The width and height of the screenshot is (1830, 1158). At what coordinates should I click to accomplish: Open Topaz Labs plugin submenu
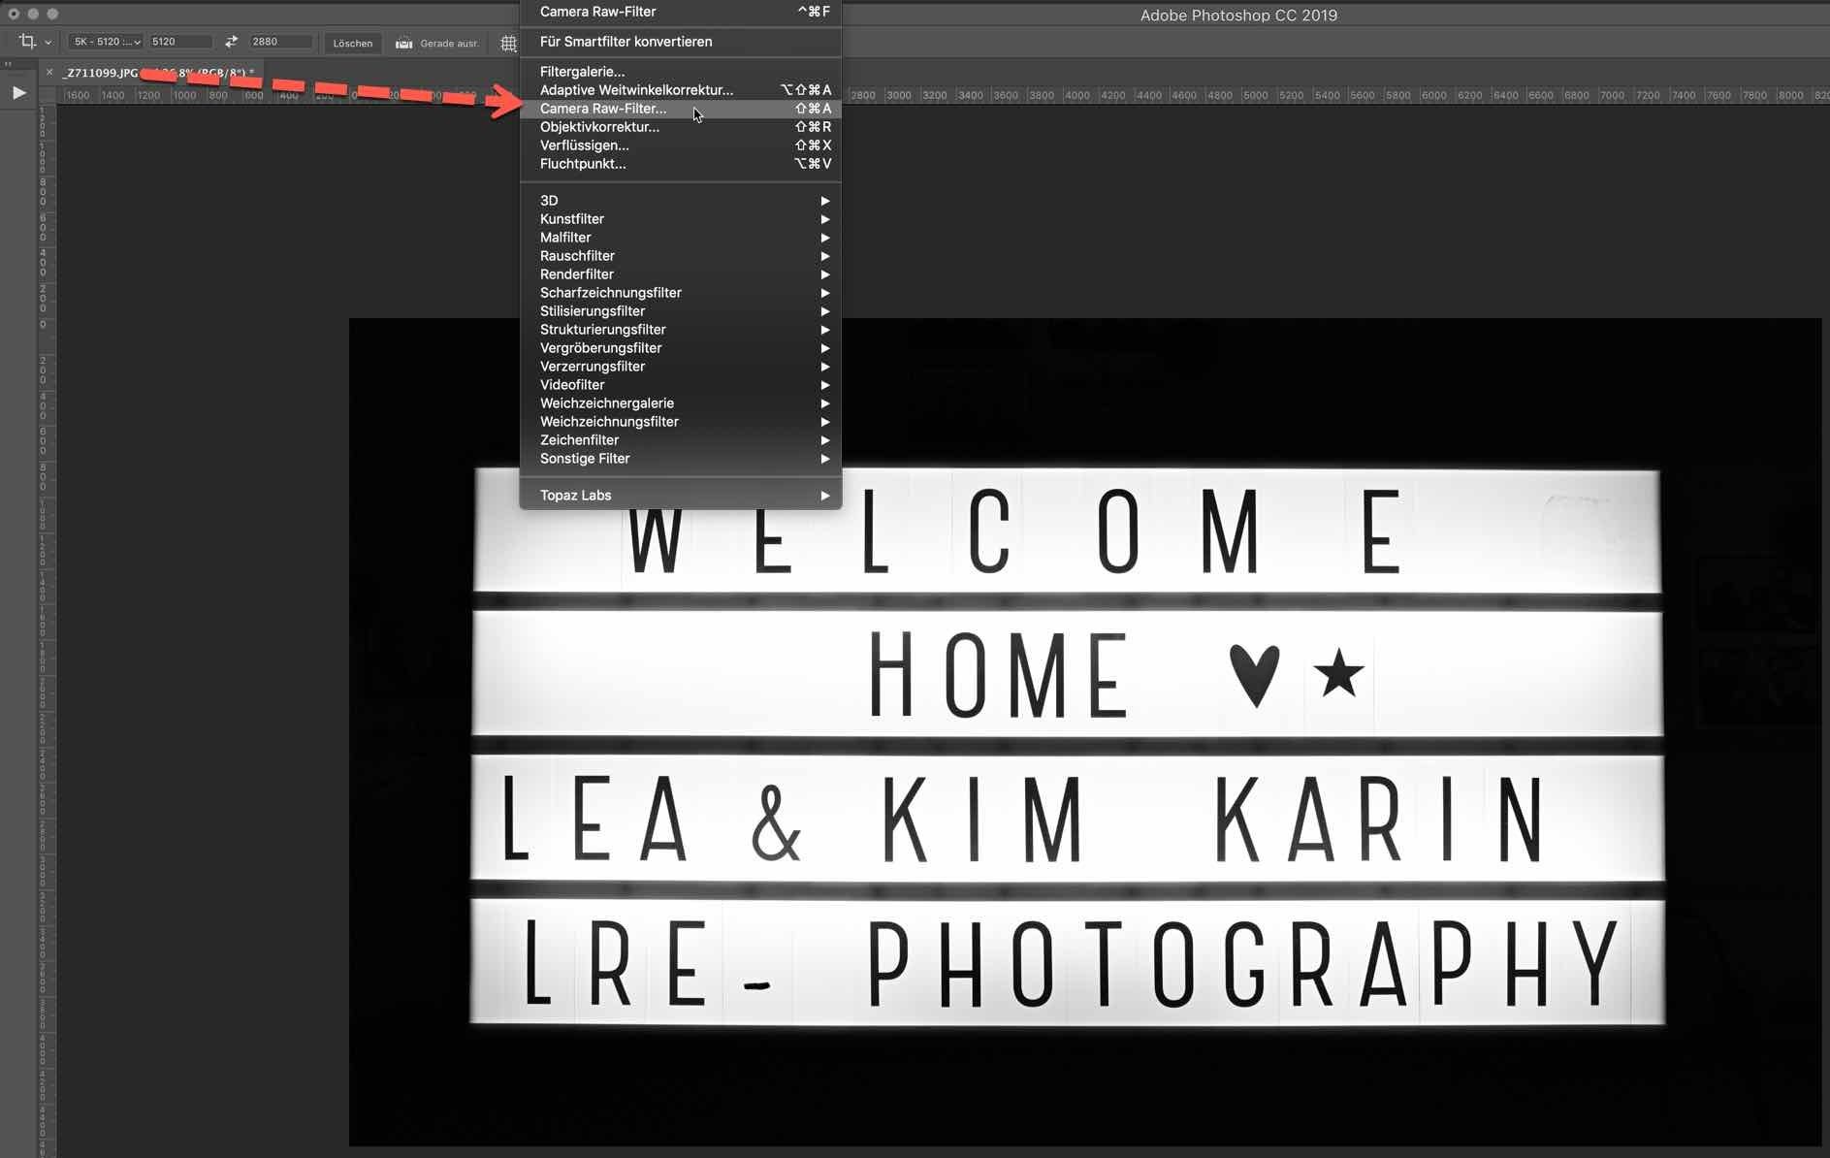tap(681, 496)
